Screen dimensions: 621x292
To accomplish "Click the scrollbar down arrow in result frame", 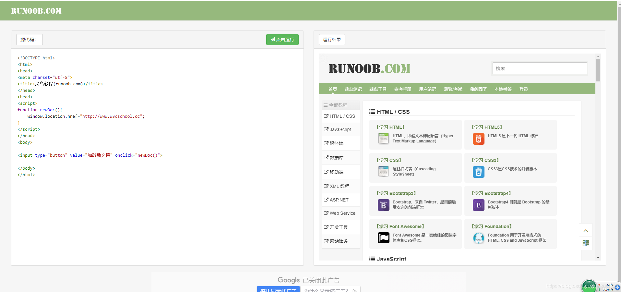I will pos(598,258).
